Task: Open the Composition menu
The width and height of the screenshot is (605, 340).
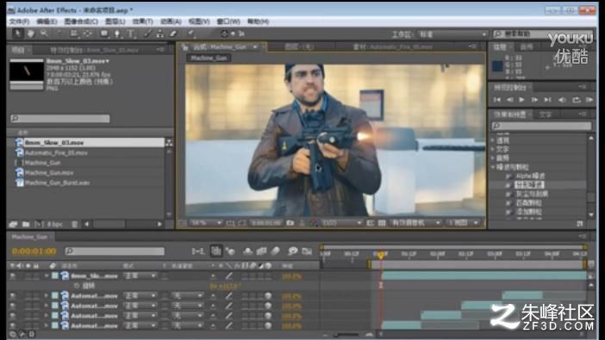Action: (x=81, y=22)
